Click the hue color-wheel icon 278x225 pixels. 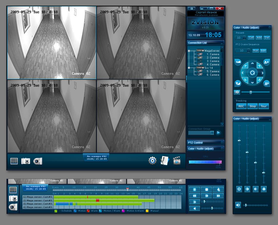[x=264, y=189]
